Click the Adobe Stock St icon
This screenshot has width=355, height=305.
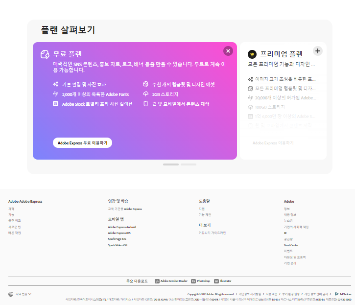55,104
